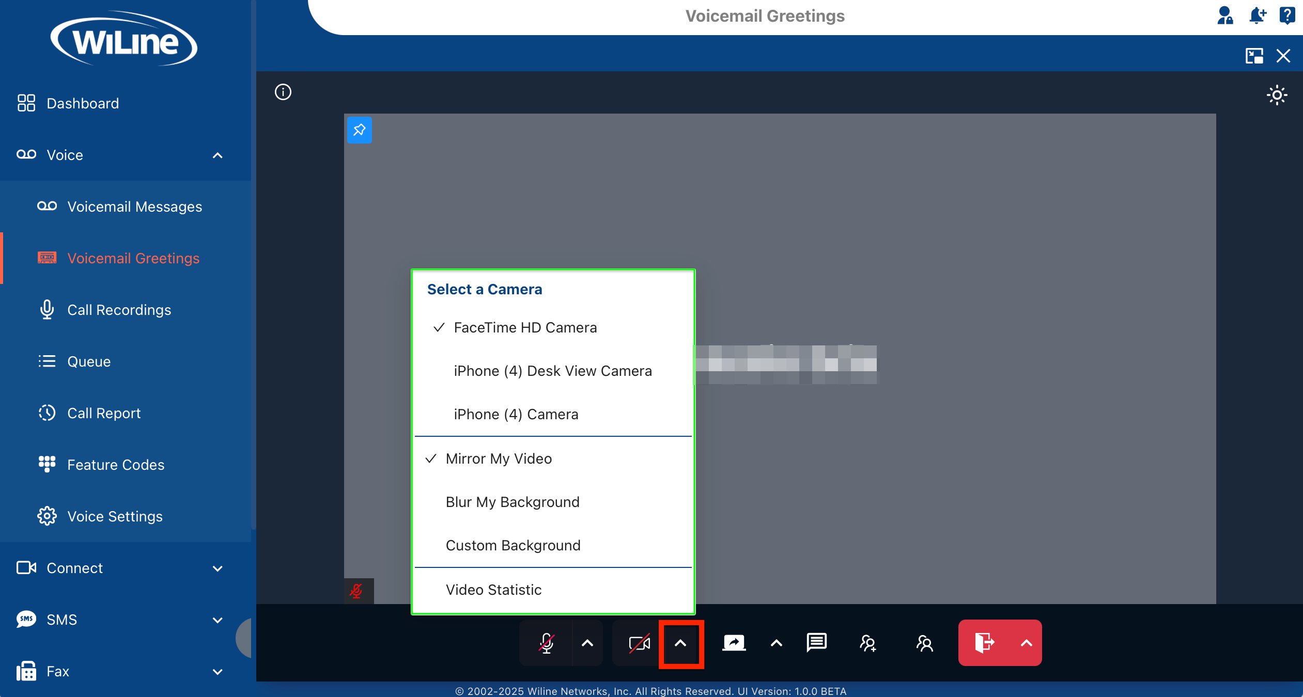This screenshot has width=1303, height=697.
Task: Open Video Statistic menu entry
Action: click(493, 590)
